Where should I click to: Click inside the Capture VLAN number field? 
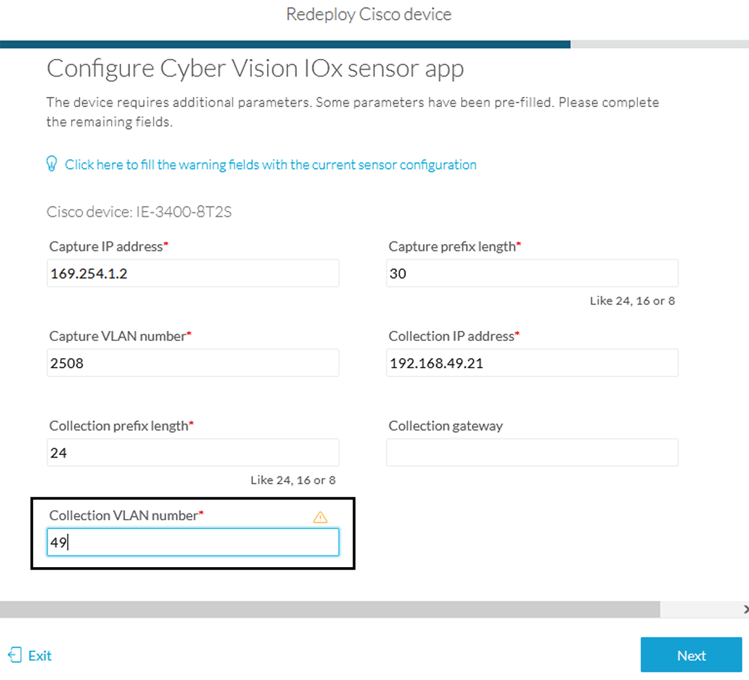192,362
